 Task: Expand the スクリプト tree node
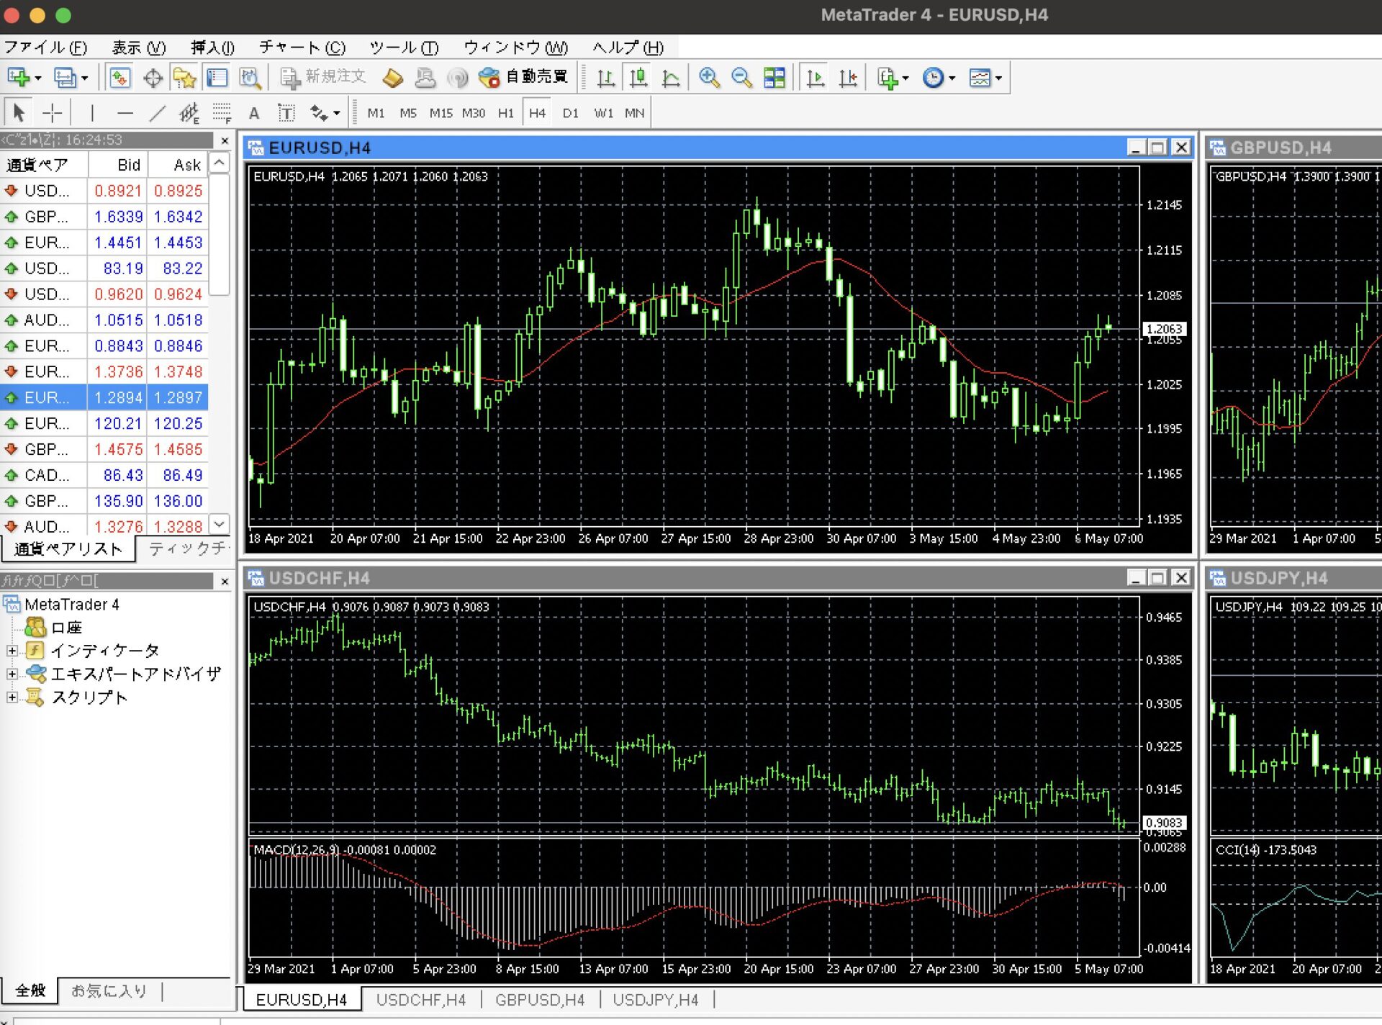(x=12, y=697)
